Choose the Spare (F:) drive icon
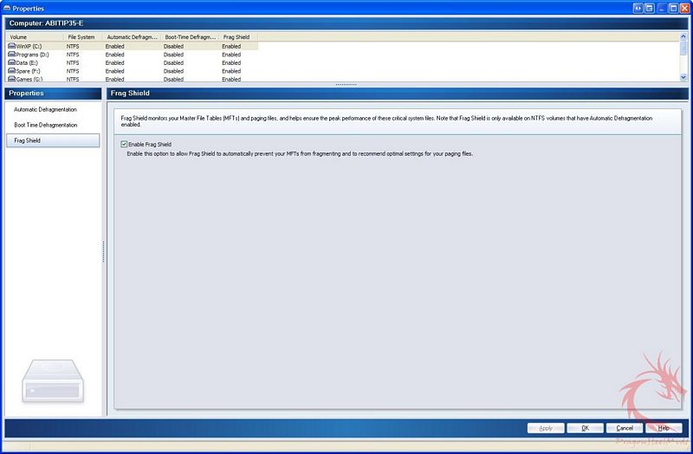 tap(11, 71)
